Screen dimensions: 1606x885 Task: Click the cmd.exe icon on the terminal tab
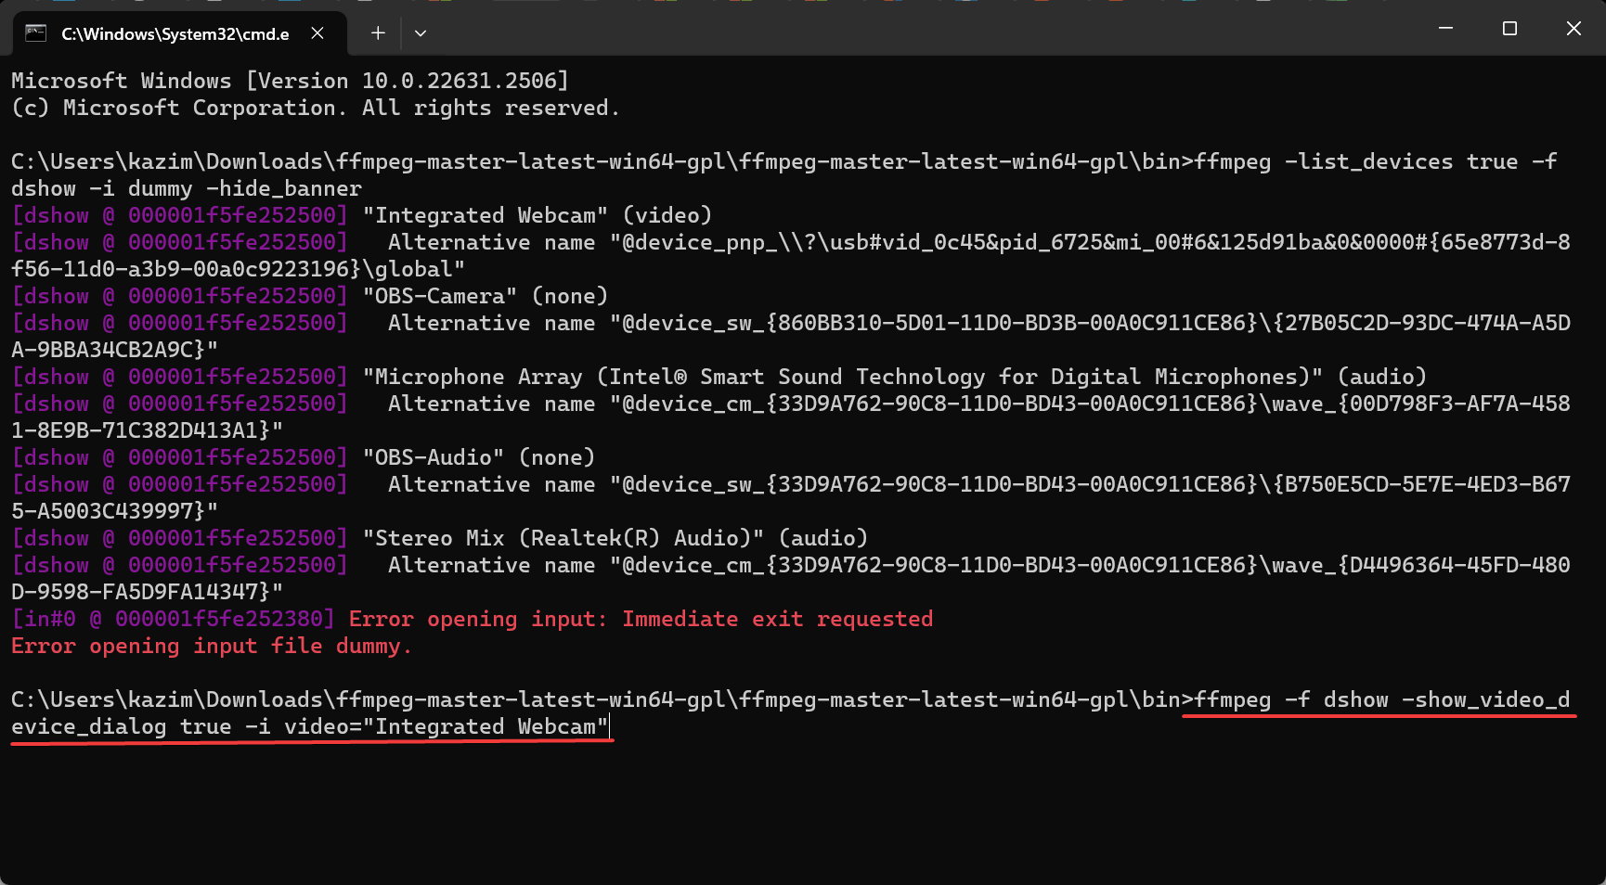pos(35,32)
